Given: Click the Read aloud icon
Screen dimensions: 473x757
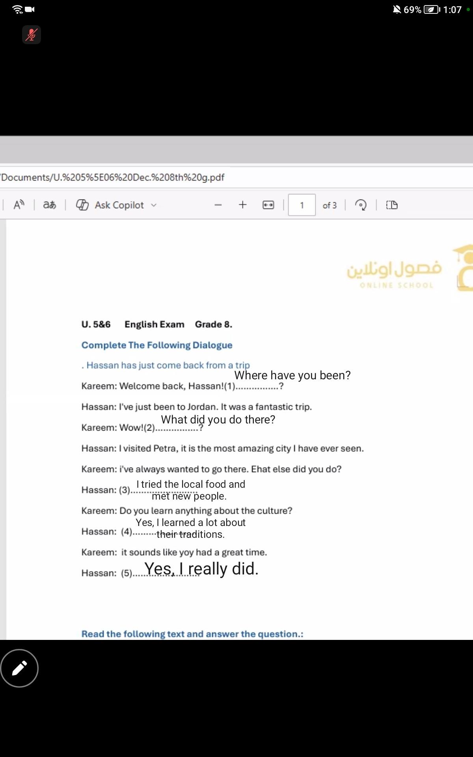Looking at the screenshot, I should [x=19, y=205].
